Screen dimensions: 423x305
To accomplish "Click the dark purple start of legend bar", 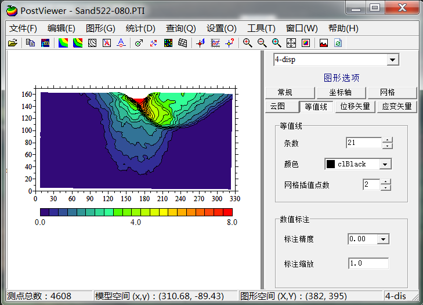I will [x=45, y=212].
